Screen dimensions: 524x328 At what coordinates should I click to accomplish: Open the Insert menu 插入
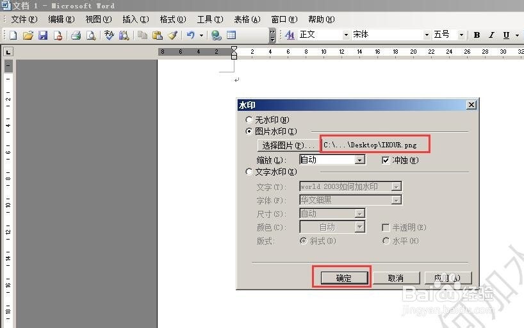pos(136,19)
